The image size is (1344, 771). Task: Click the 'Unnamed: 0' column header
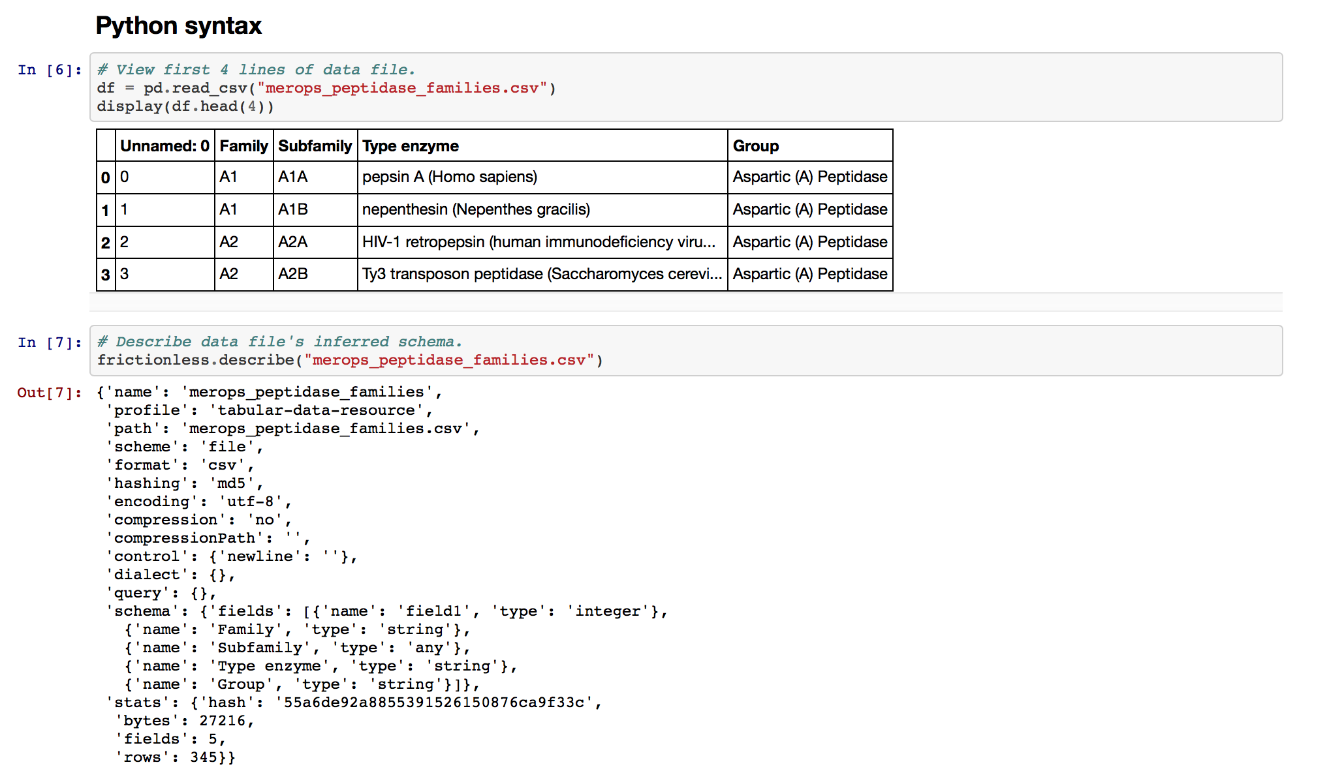[x=165, y=145]
